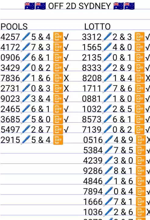150x220 pixels.
Task: Click the number 5497 in the POOLS column
Action: (10, 130)
